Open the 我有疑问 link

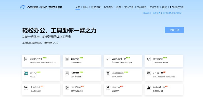[x=147, y=13]
